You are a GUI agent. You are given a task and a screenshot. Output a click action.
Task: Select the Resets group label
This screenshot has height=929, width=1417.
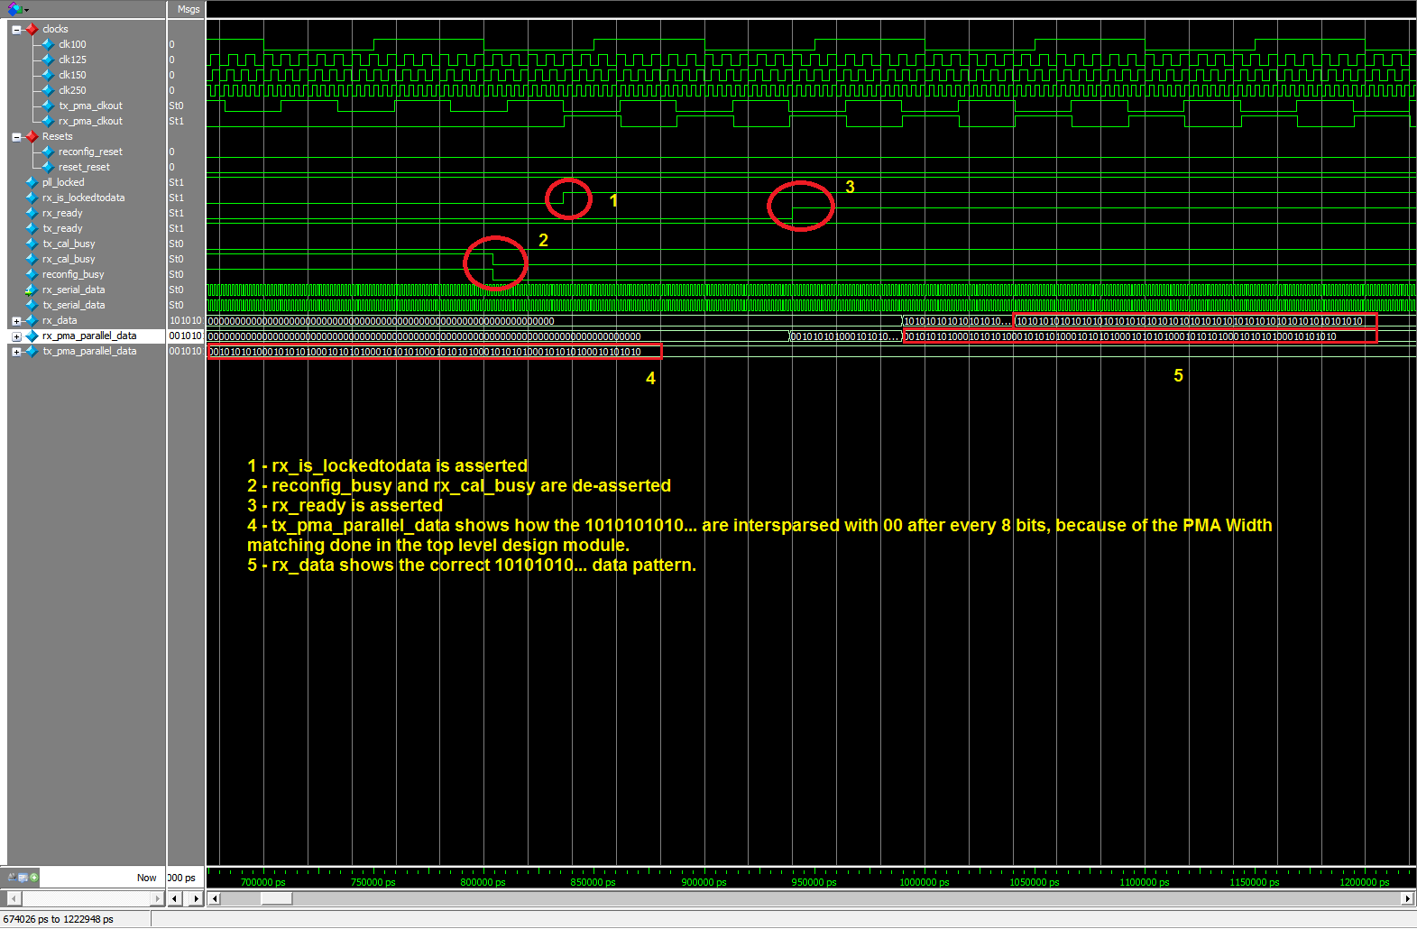(57, 136)
